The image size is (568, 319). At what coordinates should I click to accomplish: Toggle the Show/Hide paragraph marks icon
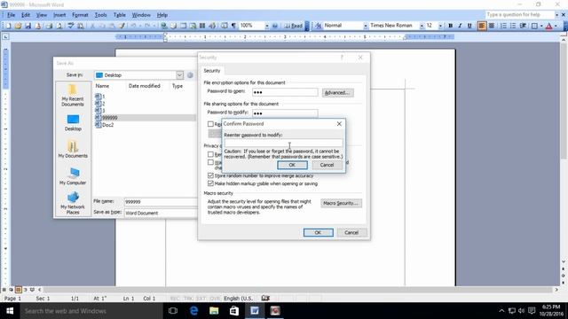(x=233, y=26)
